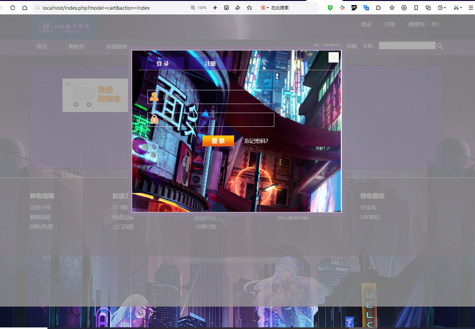Open the 夺宝岛 footer link
This screenshot has width=475, height=329.
368,208
